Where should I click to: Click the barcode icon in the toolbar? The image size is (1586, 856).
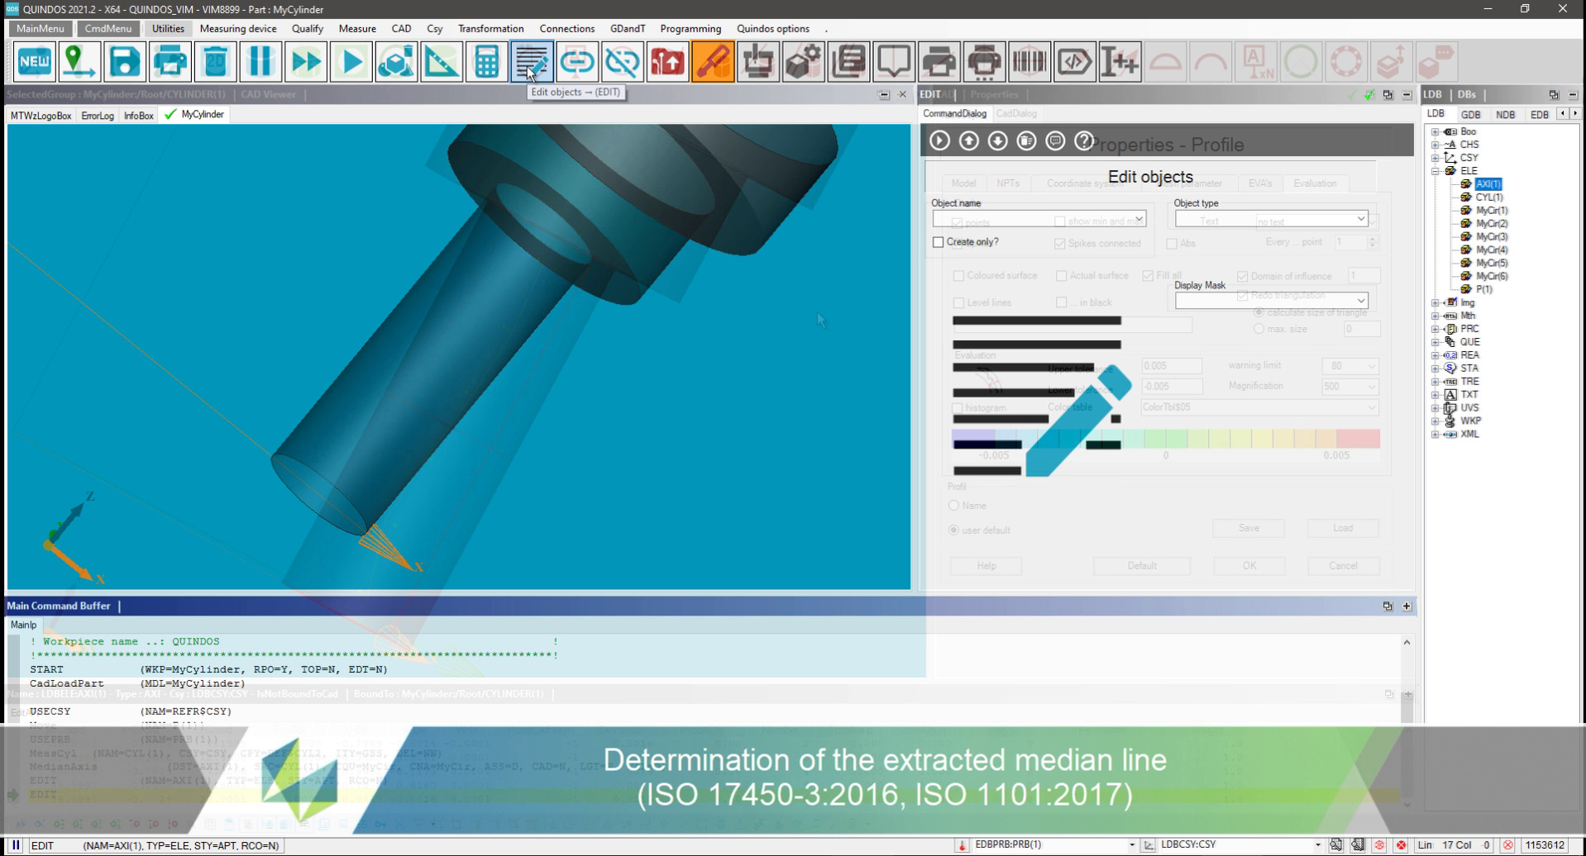tap(1028, 60)
